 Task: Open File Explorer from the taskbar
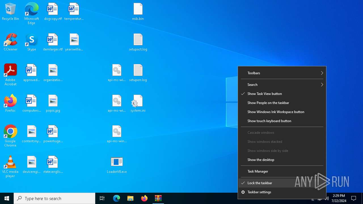click(x=130, y=198)
